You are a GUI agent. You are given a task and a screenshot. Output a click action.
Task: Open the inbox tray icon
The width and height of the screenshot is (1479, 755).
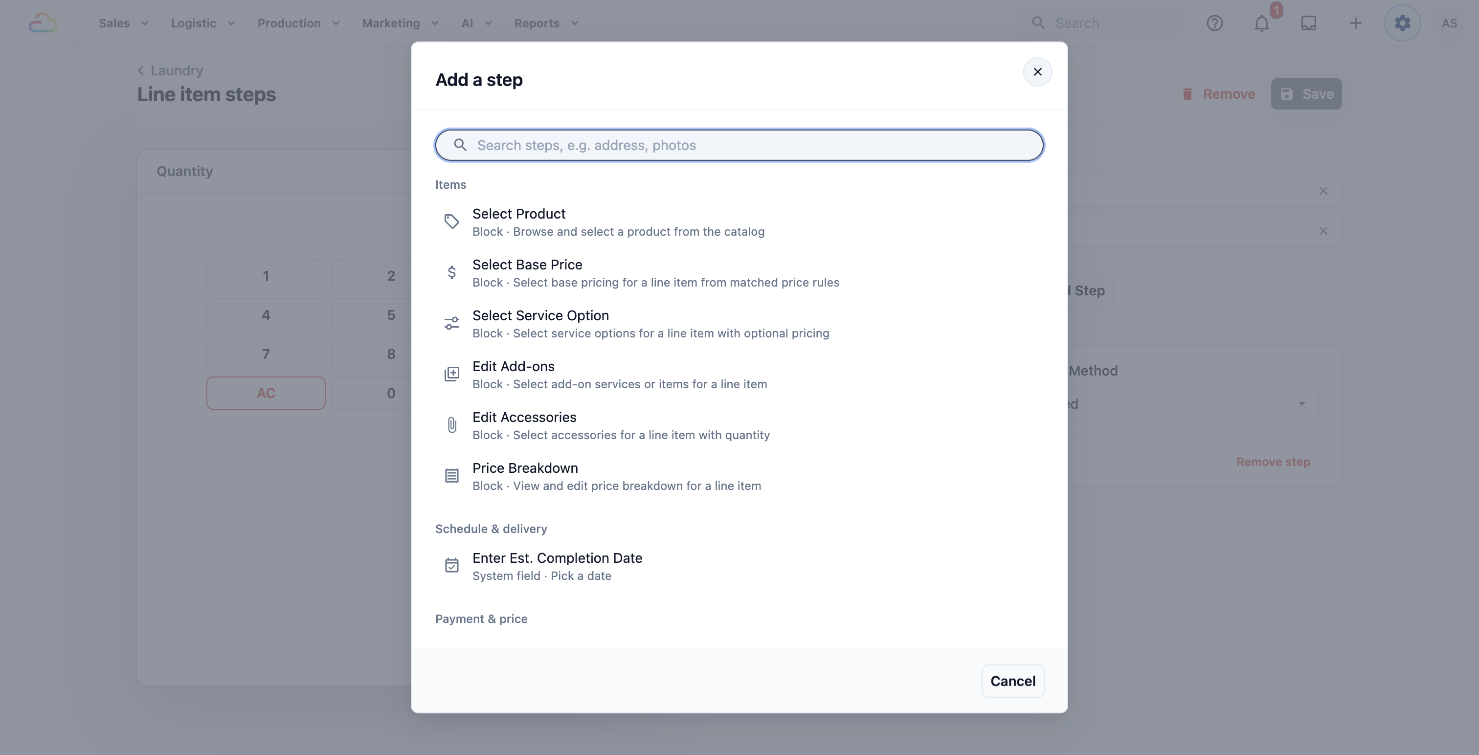1308,23
